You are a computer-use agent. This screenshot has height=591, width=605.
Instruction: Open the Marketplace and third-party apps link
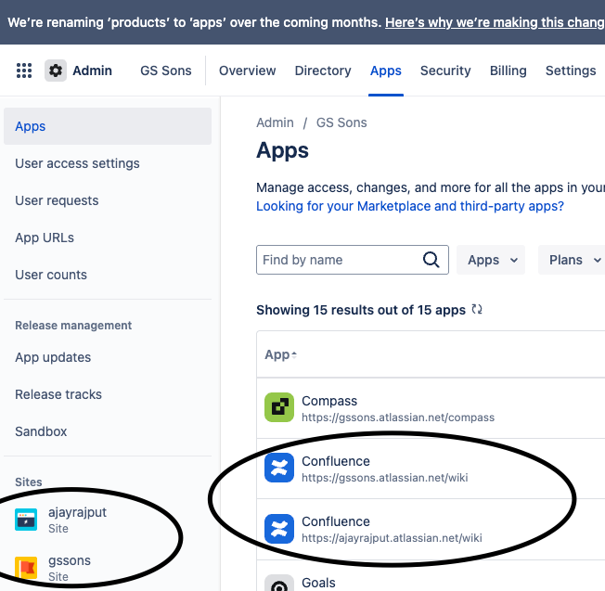point(410,206)
